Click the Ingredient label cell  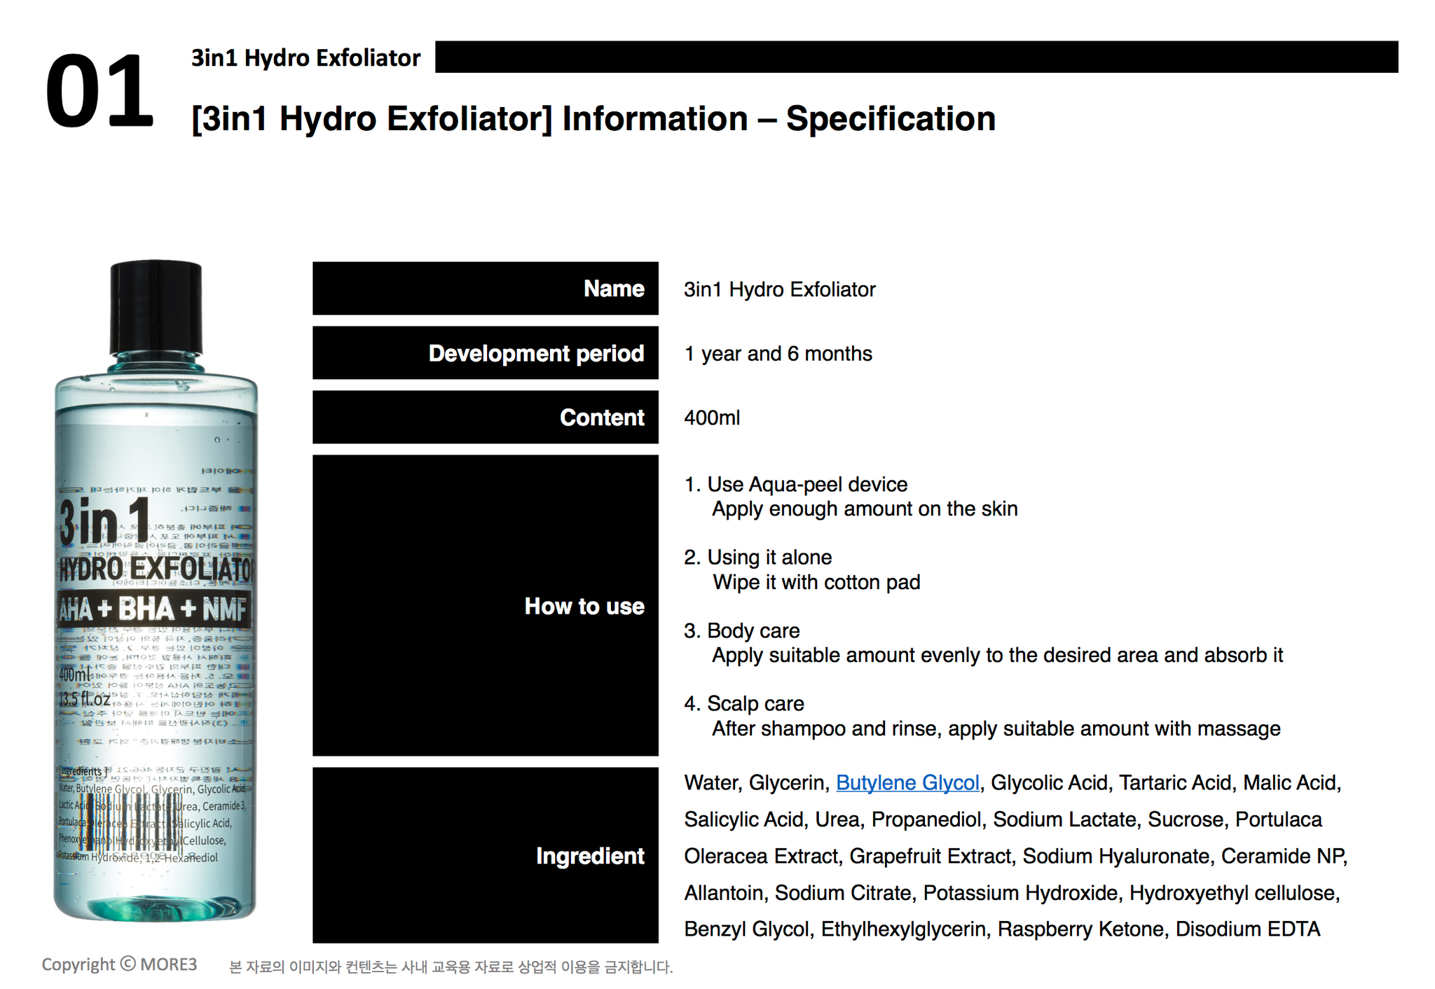485,855
